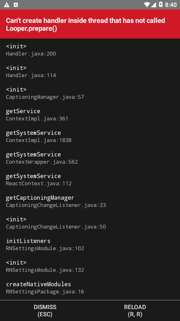This screenshot has width=180, height=321.
Task: Click the Looper.prepare() error message banner
Action: coord(90,24)
